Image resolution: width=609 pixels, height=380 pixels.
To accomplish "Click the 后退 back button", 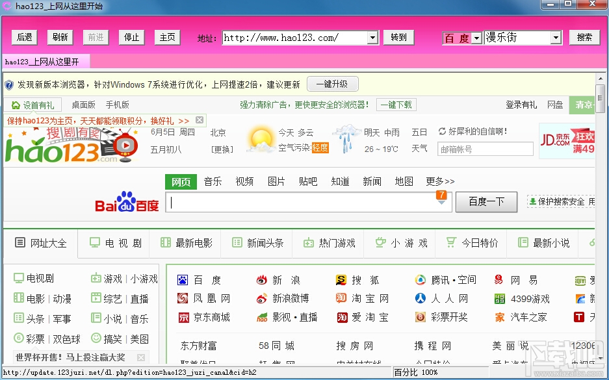I will (x=25, y=37).
